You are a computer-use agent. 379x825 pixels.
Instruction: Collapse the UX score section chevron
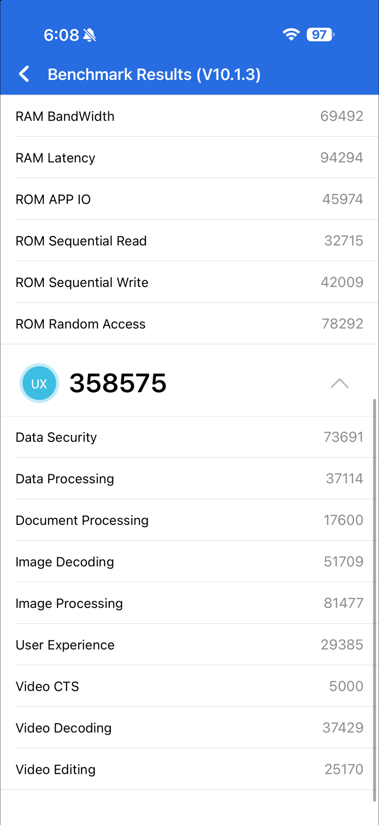339,383
